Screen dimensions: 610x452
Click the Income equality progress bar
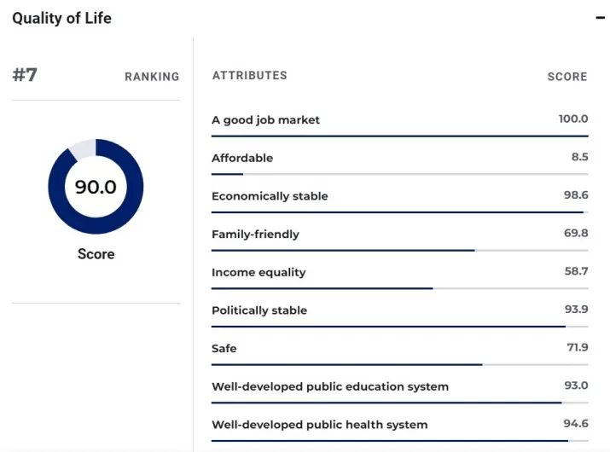point(399,288)
